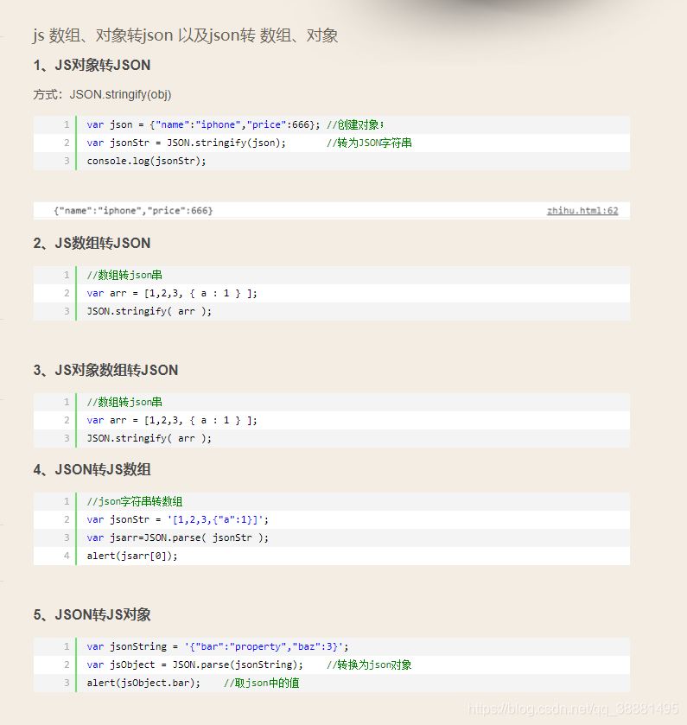The width and height of the screenshot is (687, 725).
Task: Click the comment '//取json中的值'
Action: coord(261,683)
